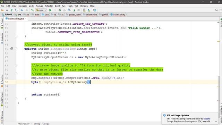Screen dimensions: 222x125
Task: Open the Favorites tool window
Action: coord(2,81)
